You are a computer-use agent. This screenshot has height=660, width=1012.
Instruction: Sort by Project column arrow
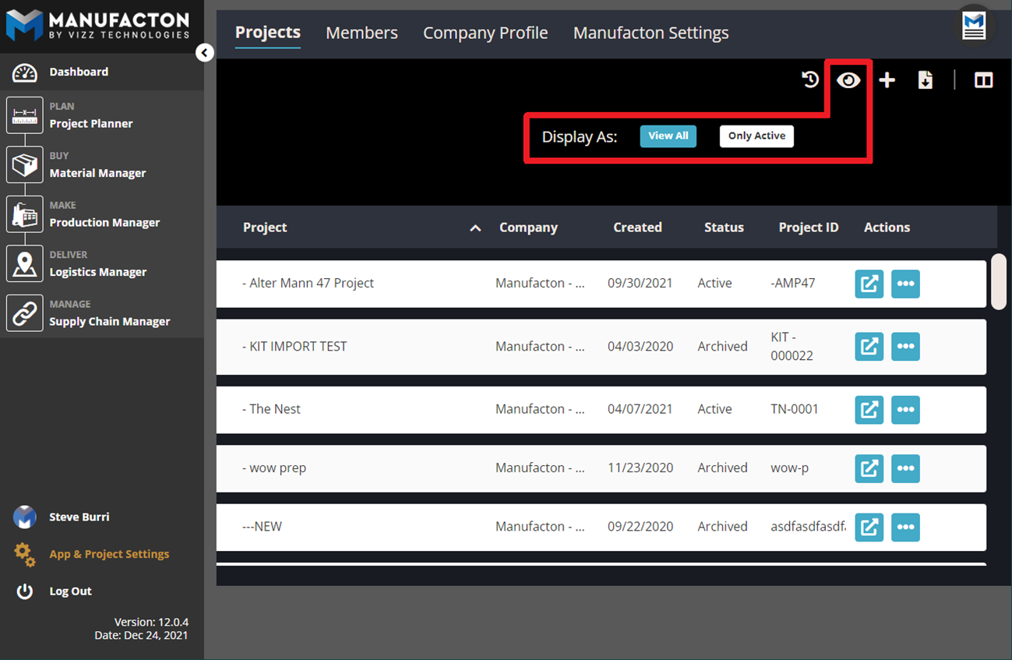[x=475, y=228]
